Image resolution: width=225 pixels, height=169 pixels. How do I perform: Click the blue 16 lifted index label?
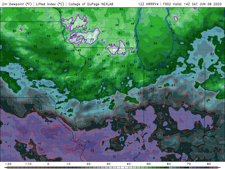coord(141,30)
